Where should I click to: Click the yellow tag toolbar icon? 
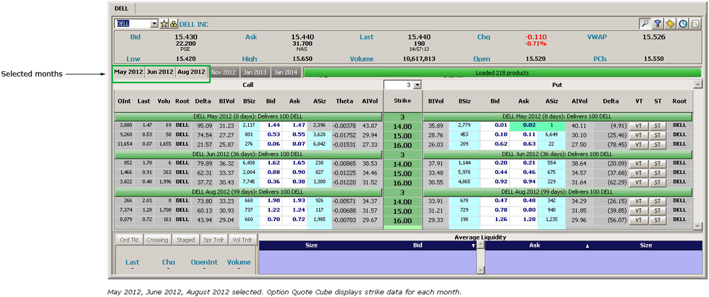670,24
